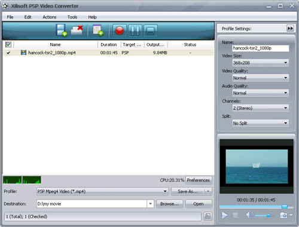Click the volume slider knob
The image size is (299, 227).
click(x=269, y=216)
